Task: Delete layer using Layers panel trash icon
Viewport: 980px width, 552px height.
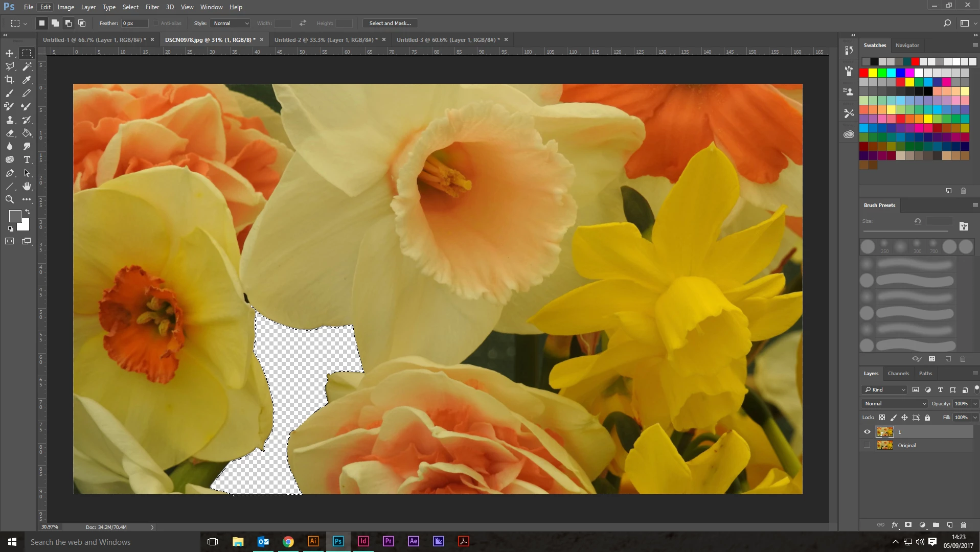Action: point(963,525)
